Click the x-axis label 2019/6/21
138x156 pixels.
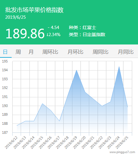tap(88, 142)
